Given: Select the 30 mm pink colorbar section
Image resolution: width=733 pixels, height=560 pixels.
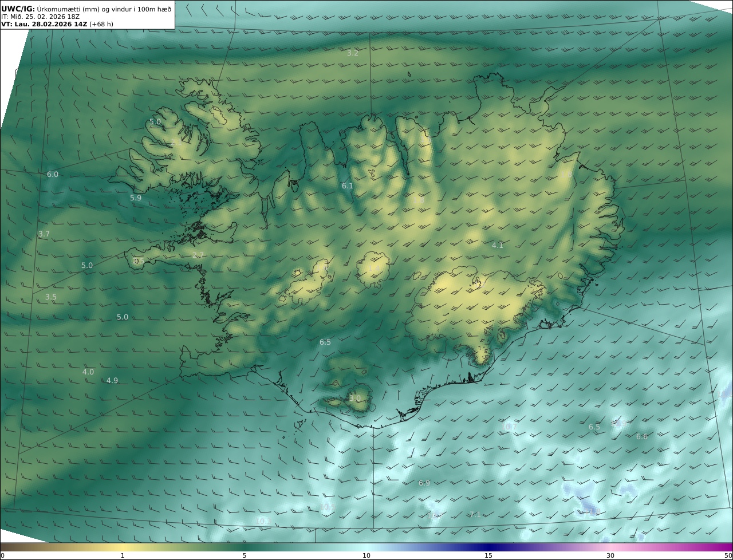Looking at the screenshot, I should pos(610,548).
